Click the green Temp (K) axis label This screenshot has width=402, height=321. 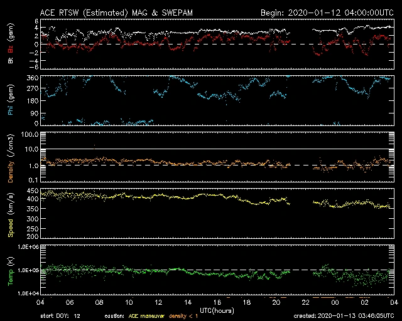point(11,270)
